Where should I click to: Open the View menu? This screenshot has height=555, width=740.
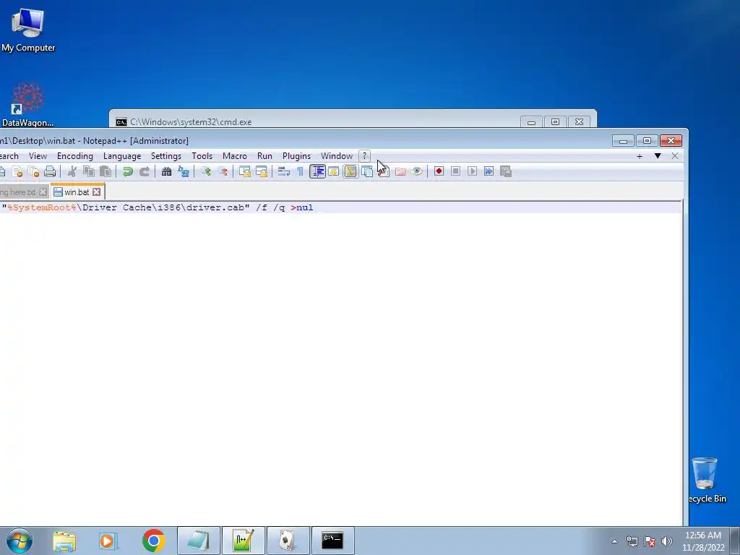point(38,156)
